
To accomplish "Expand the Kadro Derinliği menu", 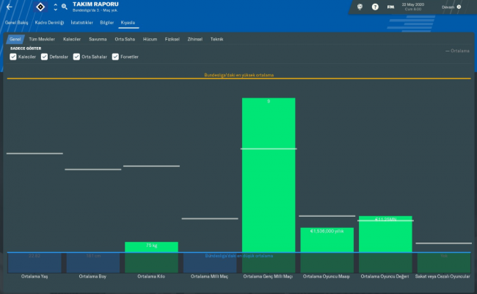I will pyautogui.click(x=51, y=23).
